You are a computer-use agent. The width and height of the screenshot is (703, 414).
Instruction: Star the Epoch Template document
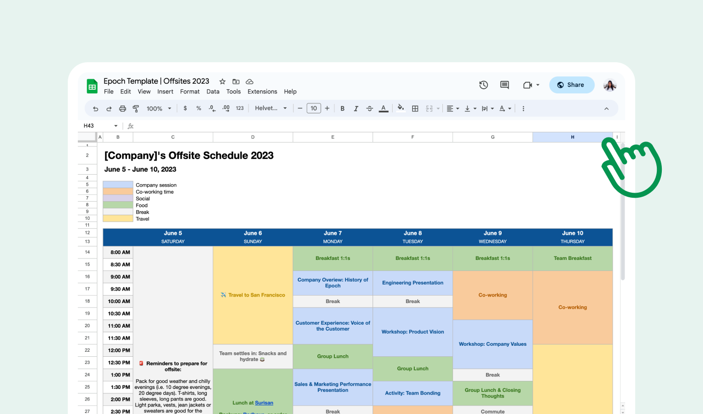click(222, 81)
